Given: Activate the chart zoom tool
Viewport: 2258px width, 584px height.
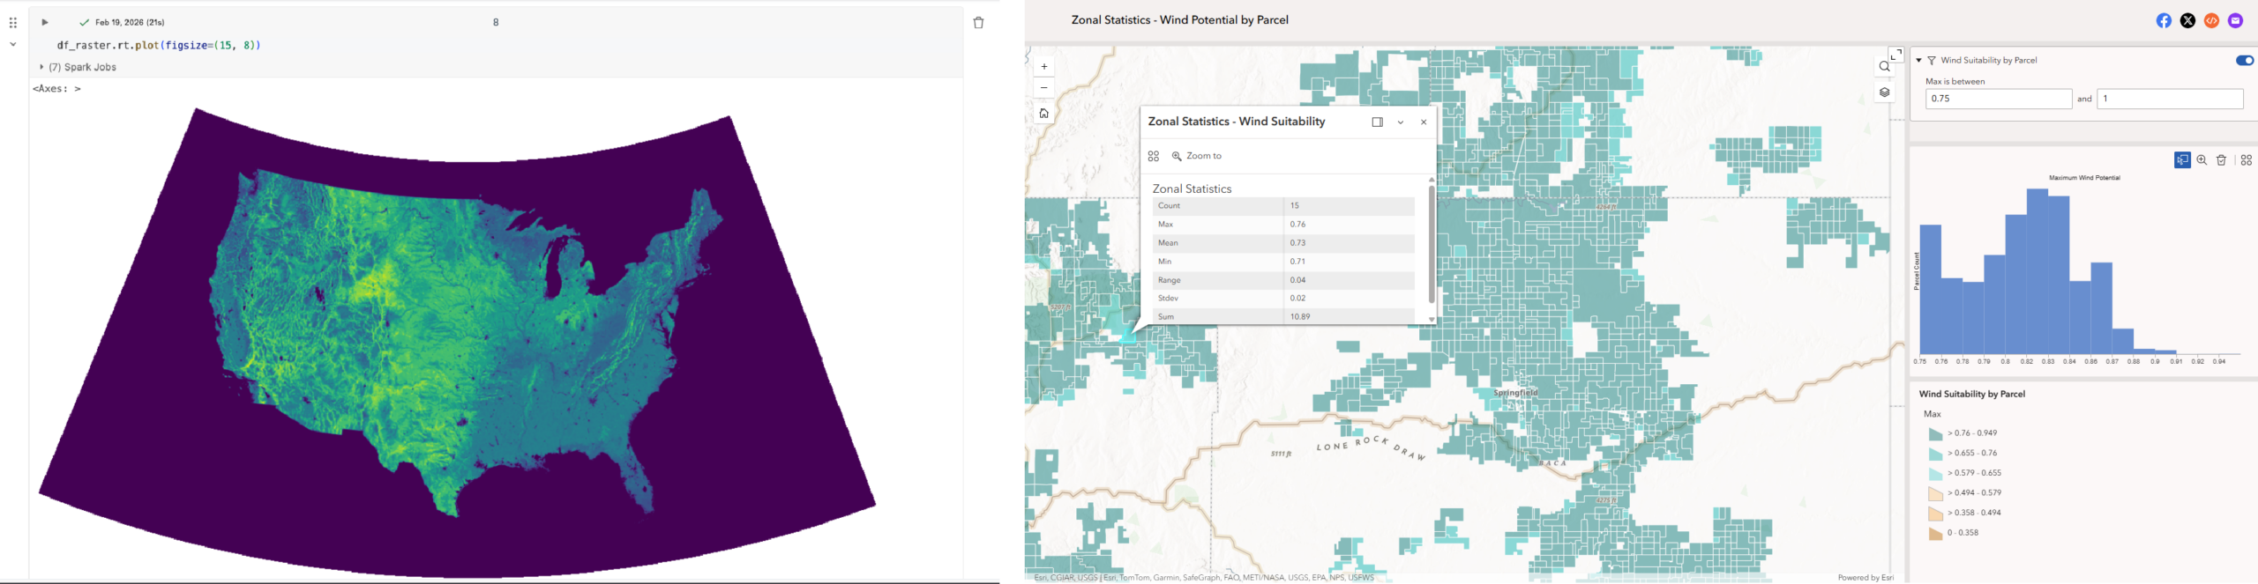Looking at the screenshot, I should 2202,159.
